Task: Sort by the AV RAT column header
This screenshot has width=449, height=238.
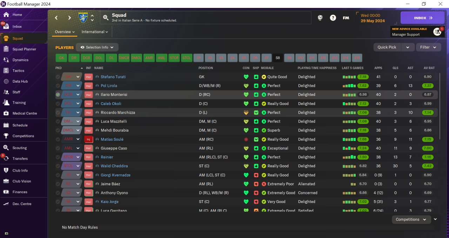Action: (x=429, y=68)
